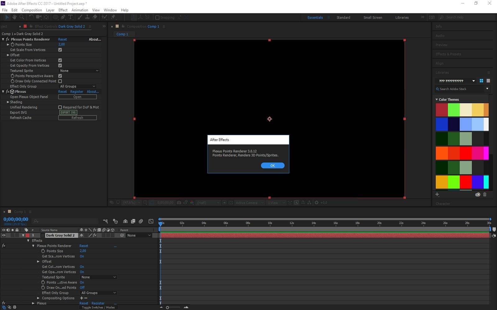Select the Pen tool in toolbar
The width and height of the screenshot is (497, 310).
click(63, 17)
